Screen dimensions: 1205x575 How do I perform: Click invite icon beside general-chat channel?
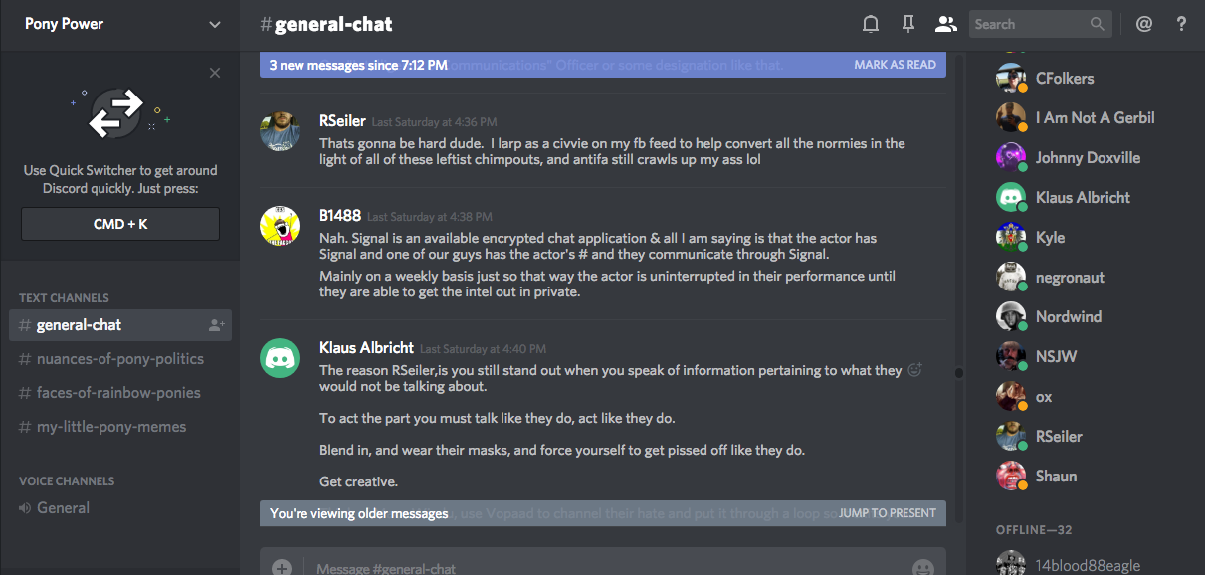(x=216, y=325)
